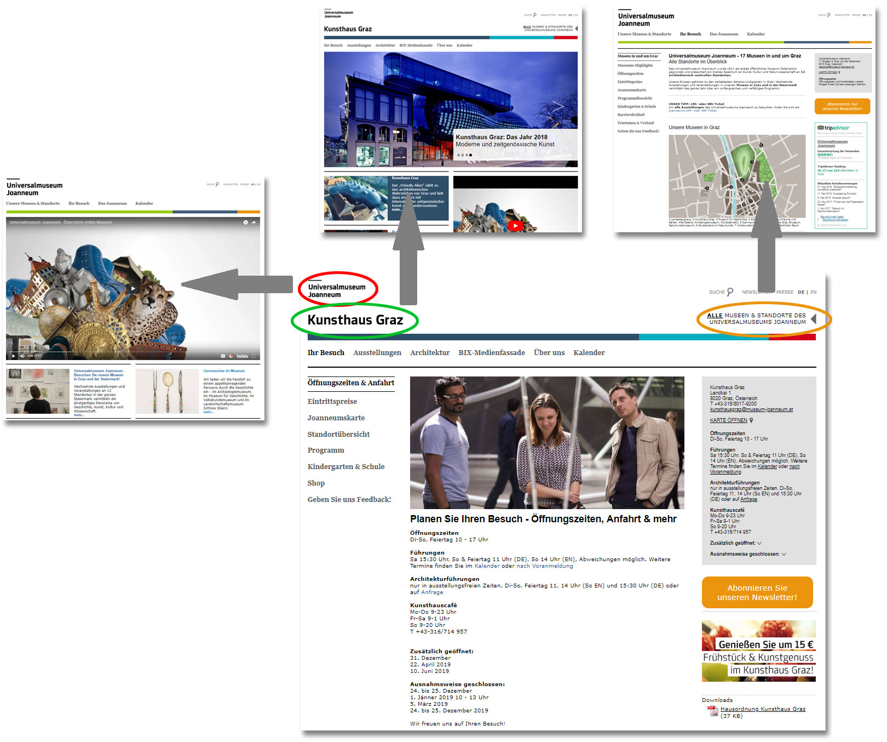This screenshot has height=742, width=887.
Task: Click the triangle arrow in top-middle Kunsthaus window
Action: [576, 28]
